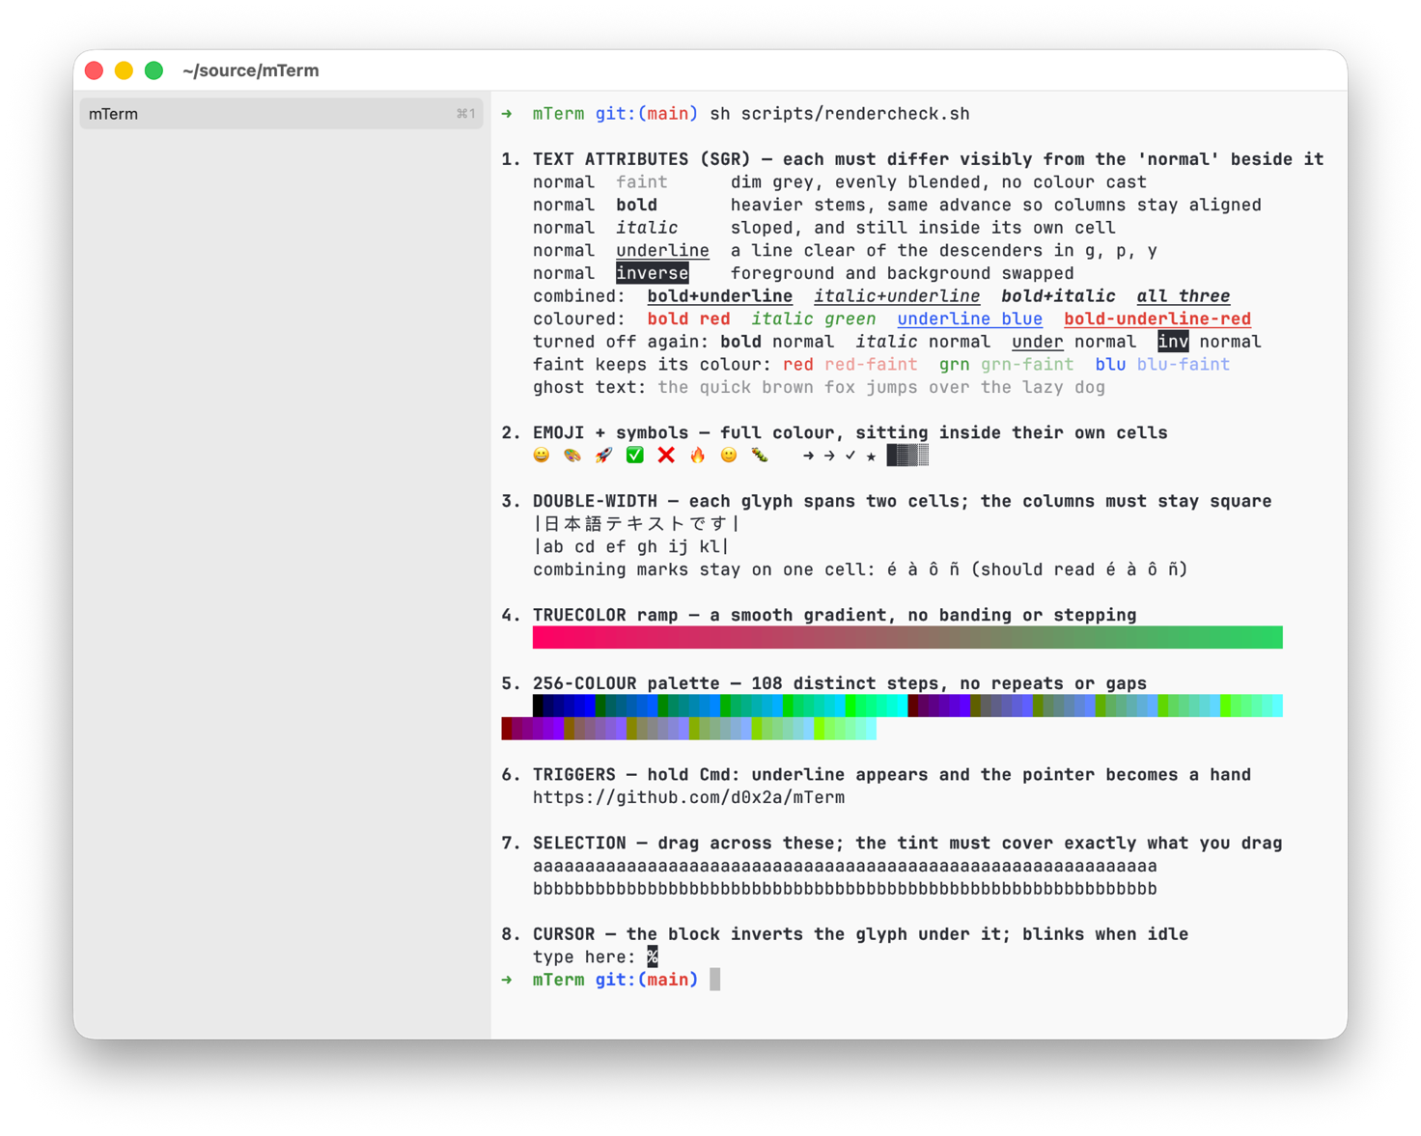Click the 'bold red' coloured sample

click(x=689, y=319)
